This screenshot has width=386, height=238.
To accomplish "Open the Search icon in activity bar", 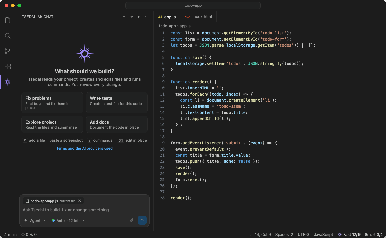I will coord(8,36).
